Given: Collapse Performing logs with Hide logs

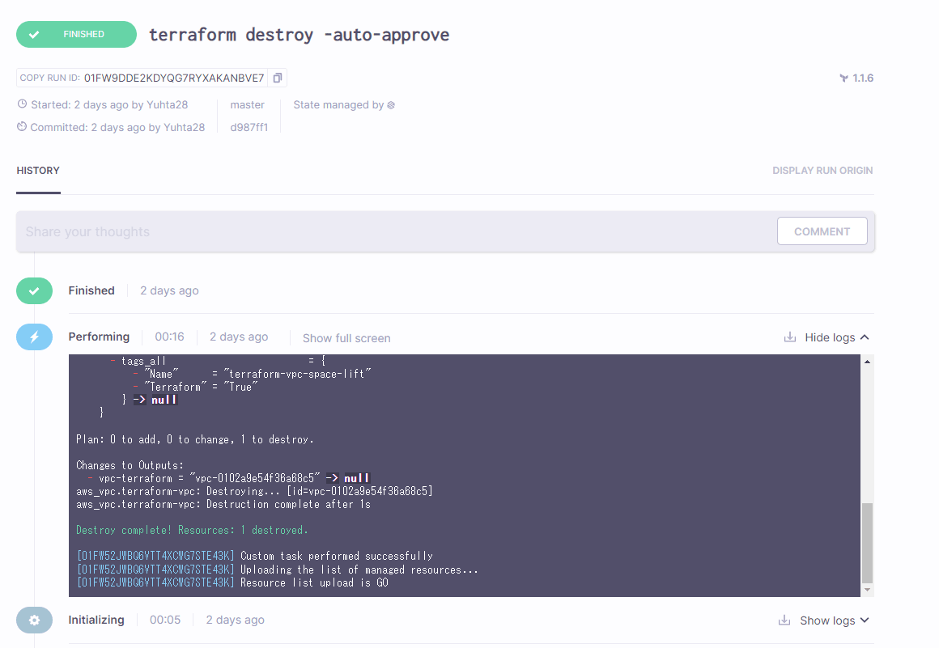Looking at the screenshot, I should tap(836, 337).
